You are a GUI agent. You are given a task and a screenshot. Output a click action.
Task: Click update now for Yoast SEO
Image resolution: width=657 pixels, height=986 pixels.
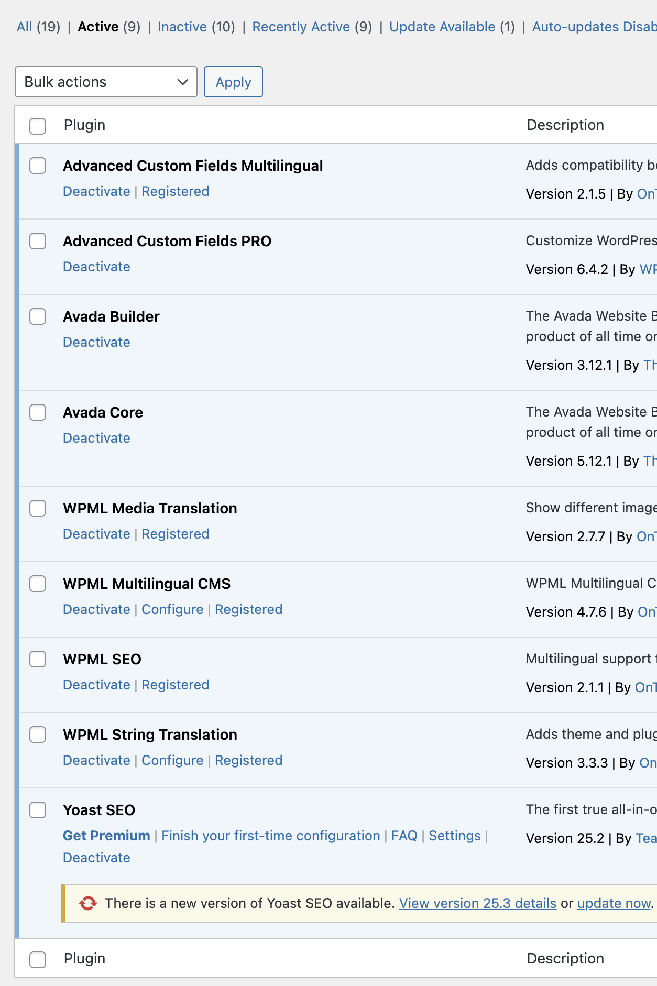coord(614,903)
